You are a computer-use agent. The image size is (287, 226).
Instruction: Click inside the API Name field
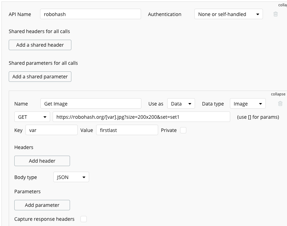tap(91, 14)
